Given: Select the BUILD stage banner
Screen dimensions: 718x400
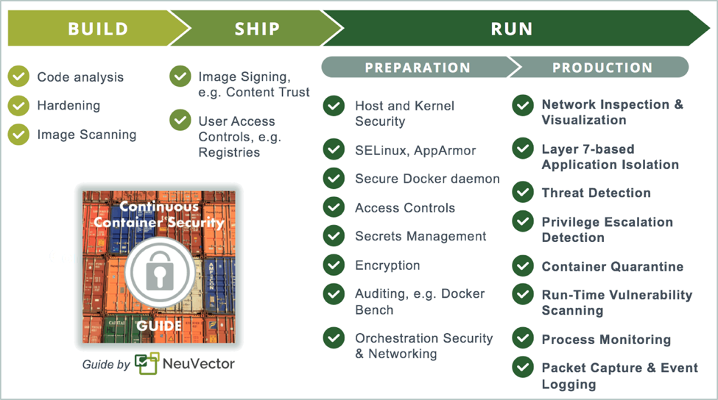Looking at the screenshot, I should pos(98,29).
